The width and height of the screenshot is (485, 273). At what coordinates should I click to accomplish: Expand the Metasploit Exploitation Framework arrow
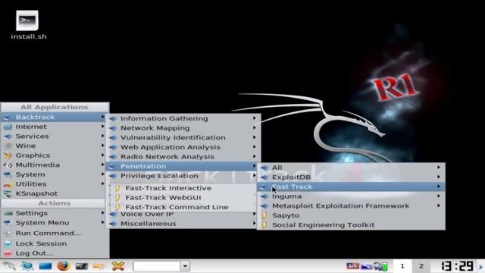tap(439, 206)
